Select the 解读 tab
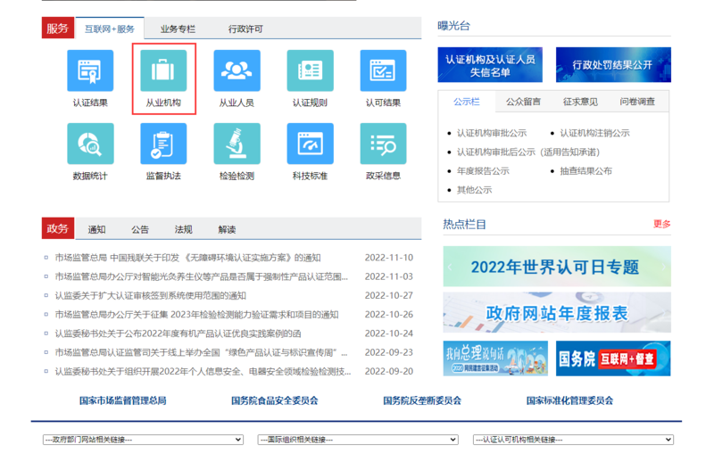The width and height of the screenshot is (714, 453). 227,230
